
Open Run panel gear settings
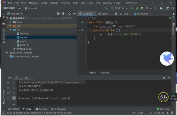click(x=164, y=78)
